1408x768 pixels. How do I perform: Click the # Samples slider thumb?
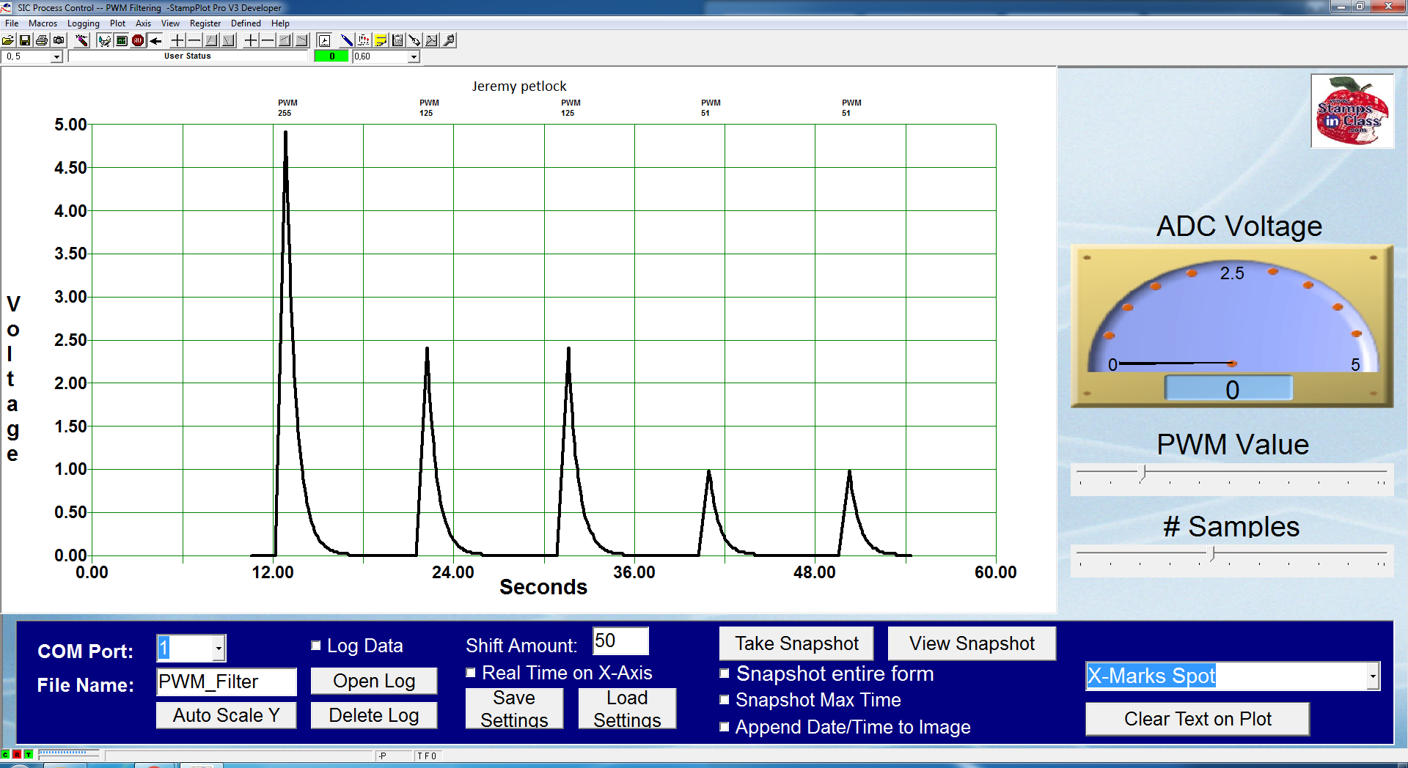[1212, 554]
